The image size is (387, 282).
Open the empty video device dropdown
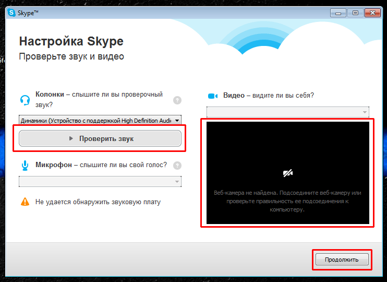pyautogui.click(x=288, y=112)
